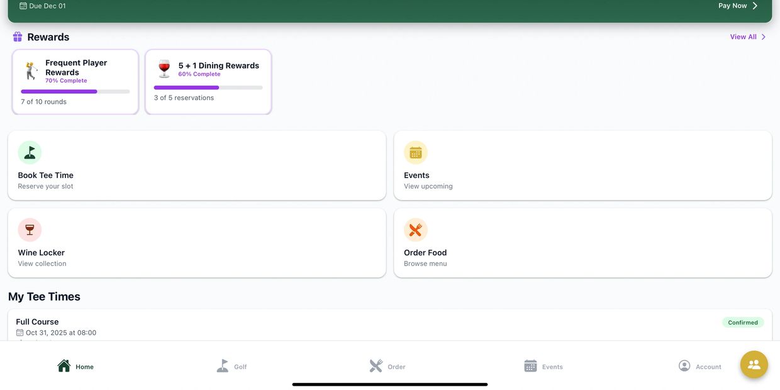Select the Home tab
The width and height of the screenshot is (780, 390).
point(75,366)
